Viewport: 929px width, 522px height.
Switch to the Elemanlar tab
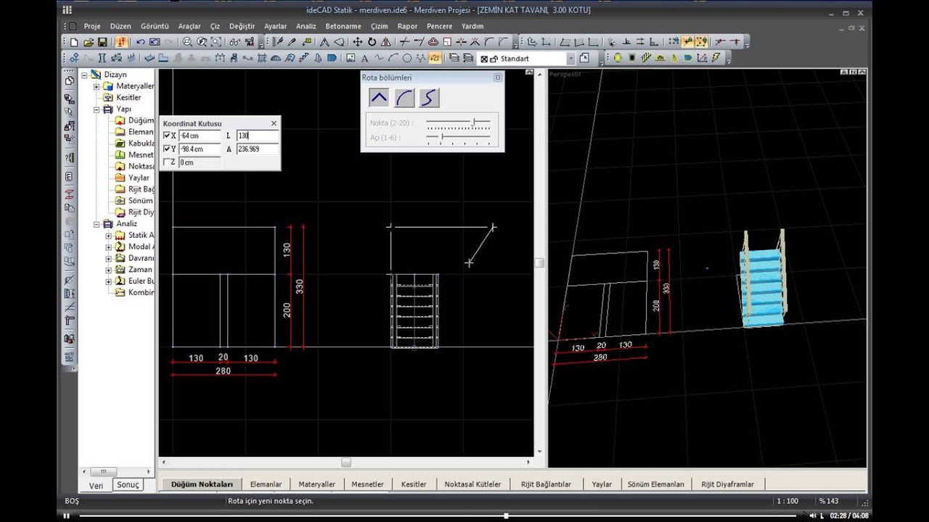point(266,484)
